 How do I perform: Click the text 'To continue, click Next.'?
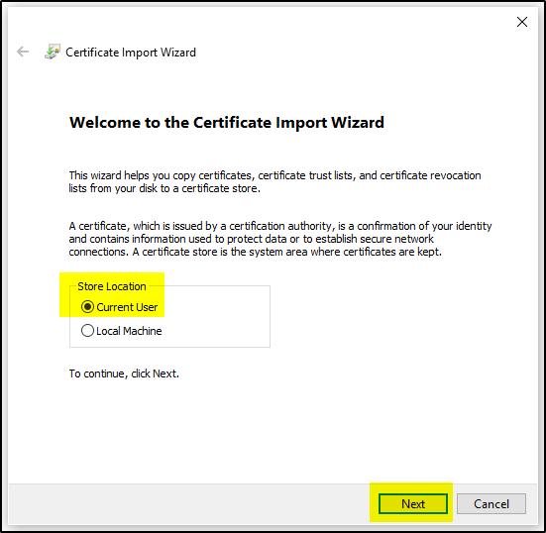click(x=124, y=373)
